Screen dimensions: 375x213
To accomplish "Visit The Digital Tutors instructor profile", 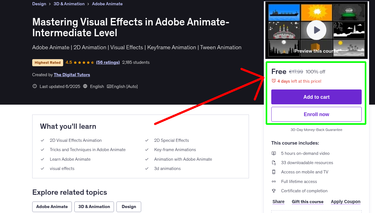I will (72, 75).
